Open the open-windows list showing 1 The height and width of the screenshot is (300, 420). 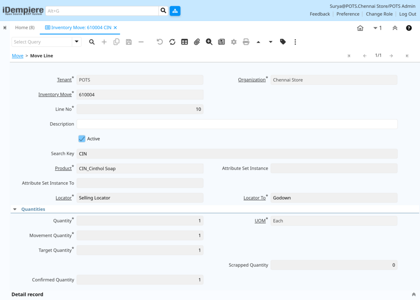pos(377,28)
